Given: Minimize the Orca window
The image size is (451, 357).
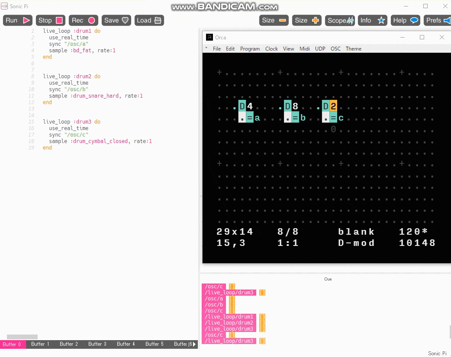Looking at the screenshot, I should click(403, 37).
